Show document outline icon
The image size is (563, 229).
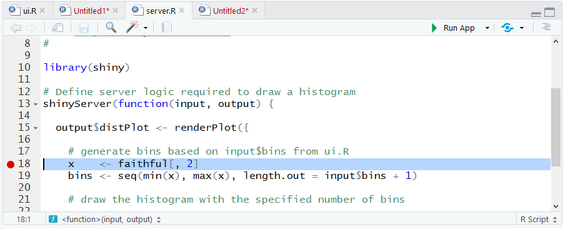click(547, 28)
